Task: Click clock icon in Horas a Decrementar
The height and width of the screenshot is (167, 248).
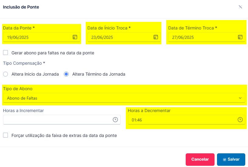Action: [x=240, y=120]
